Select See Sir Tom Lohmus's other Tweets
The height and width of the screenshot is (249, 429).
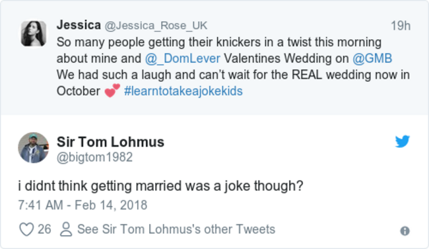pos(176,229)
